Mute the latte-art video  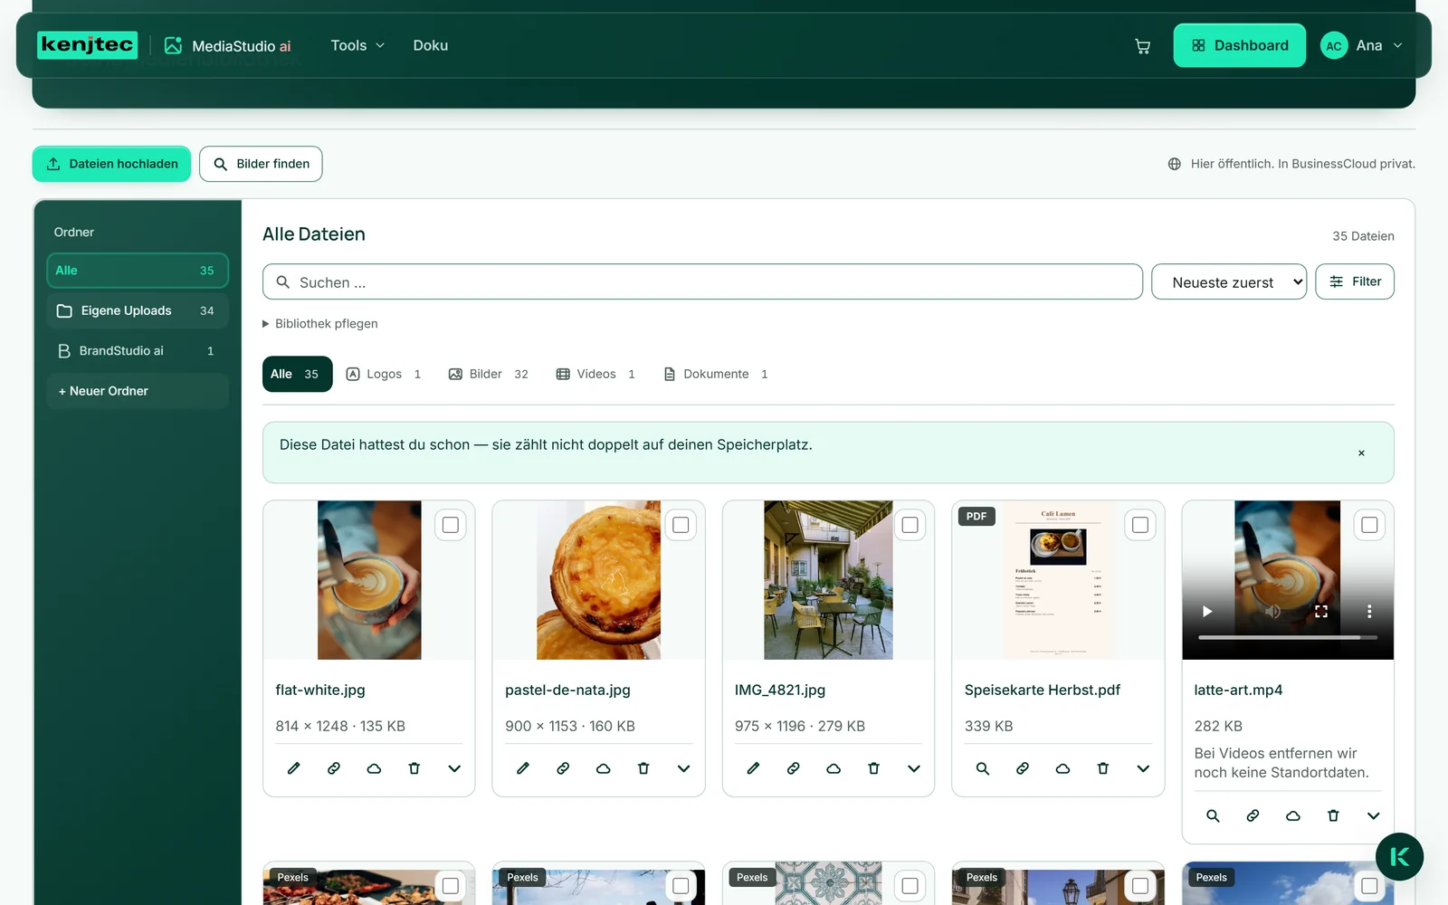(1272, 612)
